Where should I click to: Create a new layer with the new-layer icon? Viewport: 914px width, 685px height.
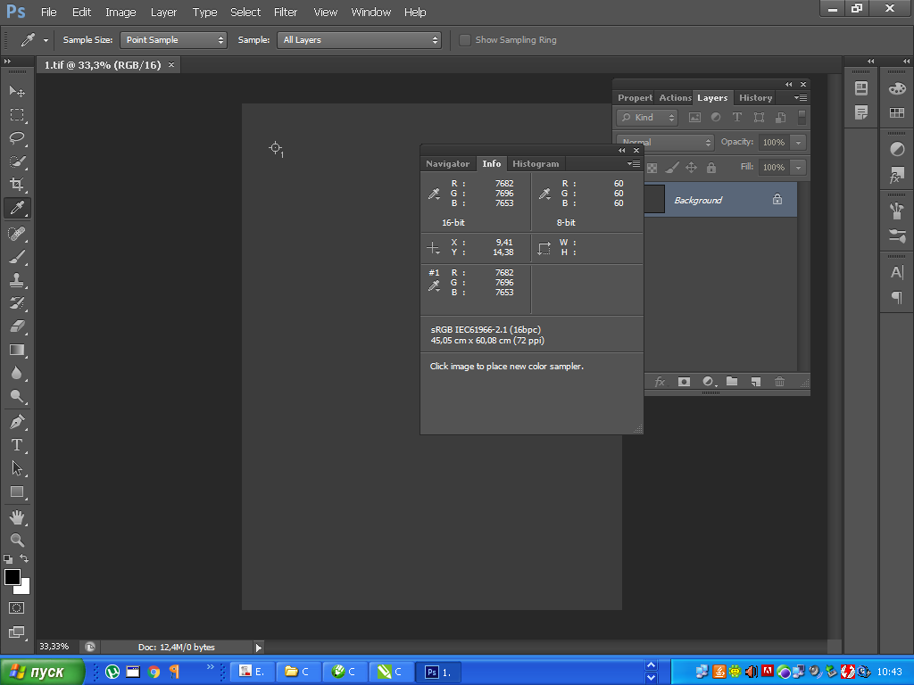point(755,382)
